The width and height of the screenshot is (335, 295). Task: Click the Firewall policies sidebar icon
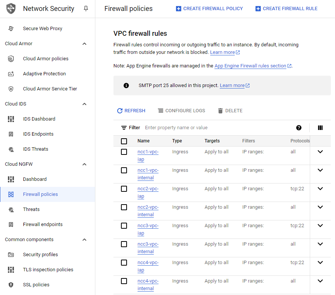[x=11, y=194]
